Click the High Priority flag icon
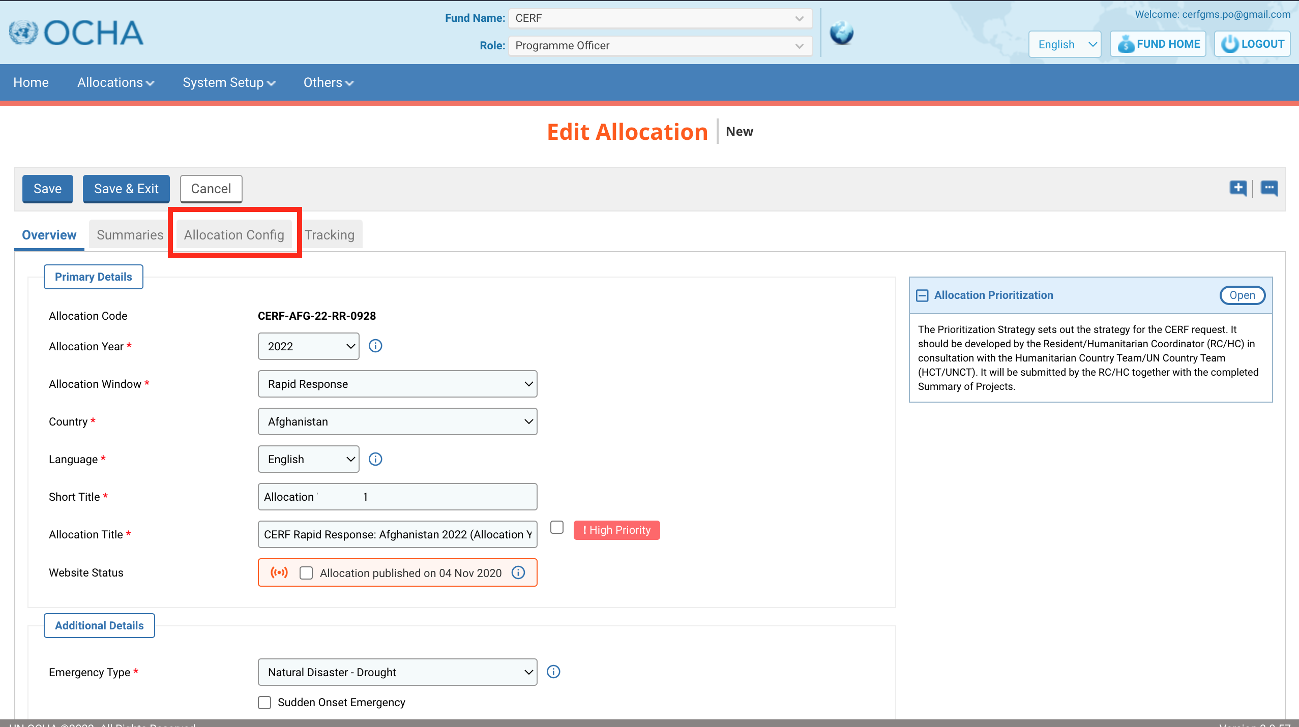The image size is (1299, 727). [616, 530]
